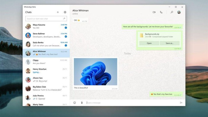Start a video call with Alice Whitman

154,12
